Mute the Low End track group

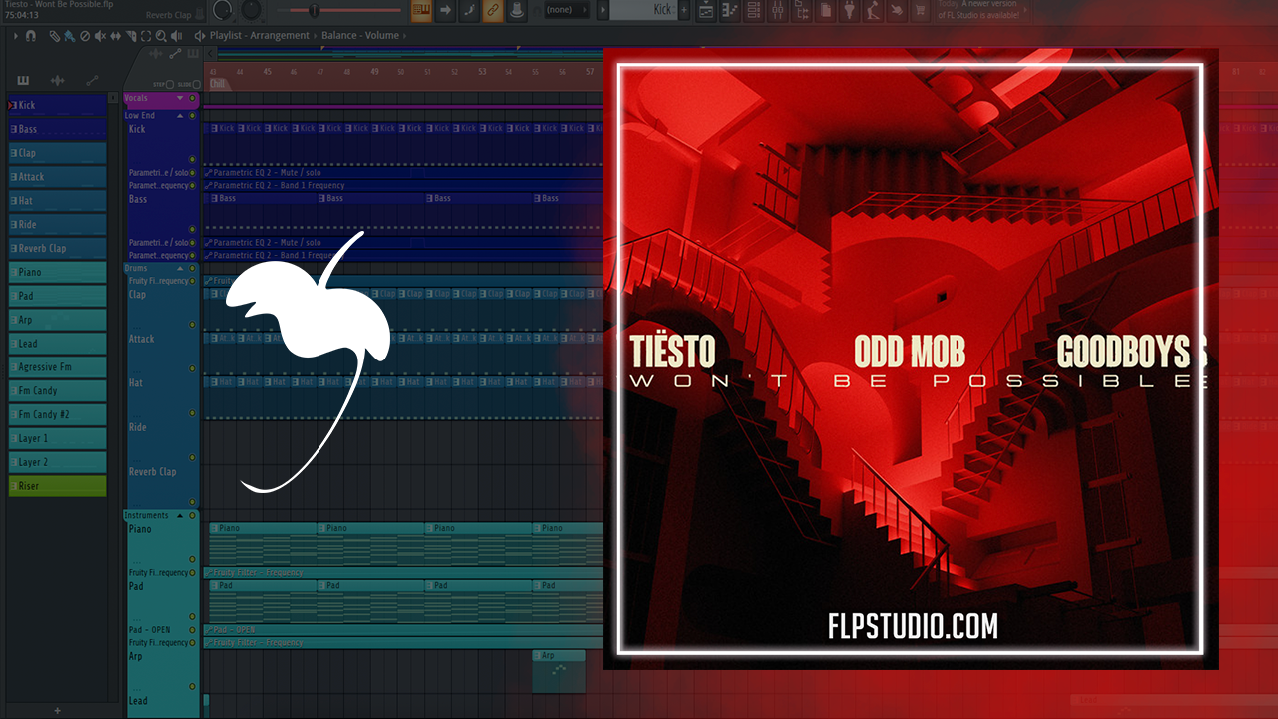[x=192, y=116]
